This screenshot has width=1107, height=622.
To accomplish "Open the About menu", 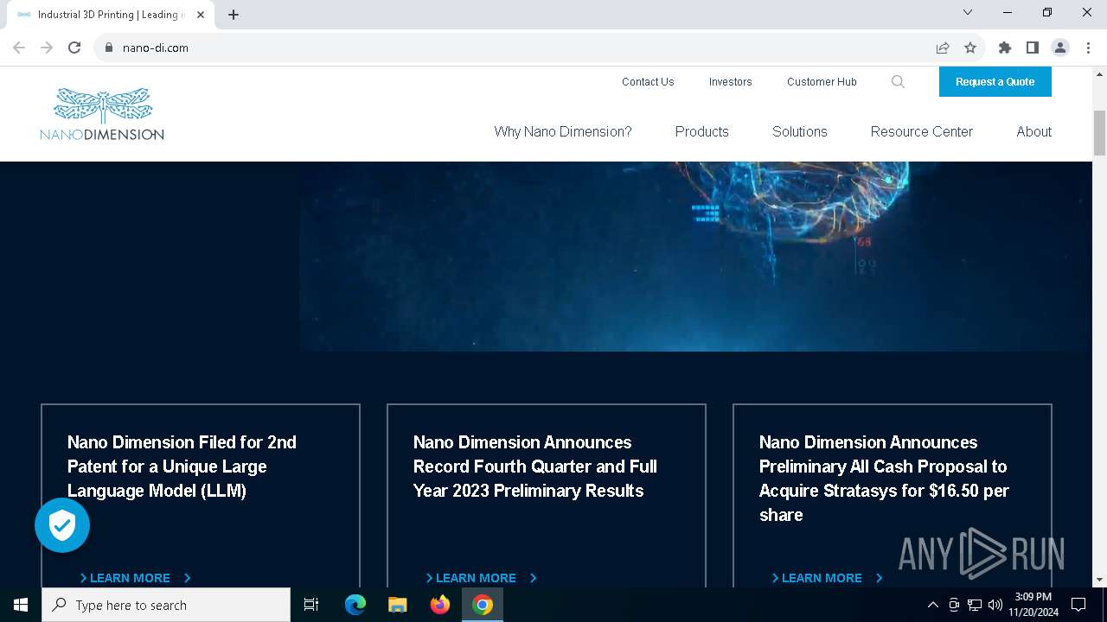I will tap(1034, 131).
